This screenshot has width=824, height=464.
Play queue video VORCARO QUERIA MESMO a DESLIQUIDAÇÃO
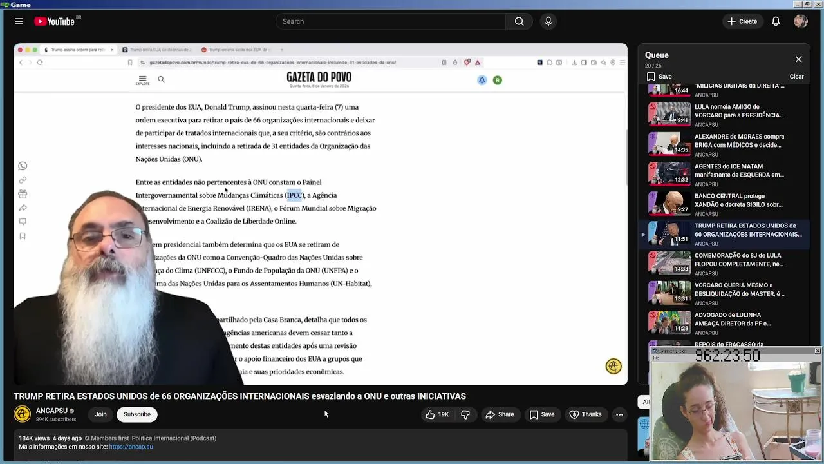tap(726, 293)
